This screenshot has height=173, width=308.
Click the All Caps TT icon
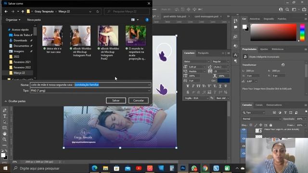point(198,86)
